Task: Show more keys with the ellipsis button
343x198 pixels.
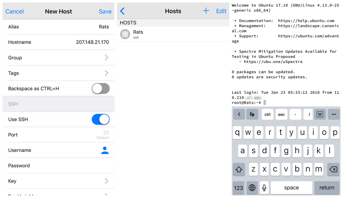Action: tap(334, 114)
